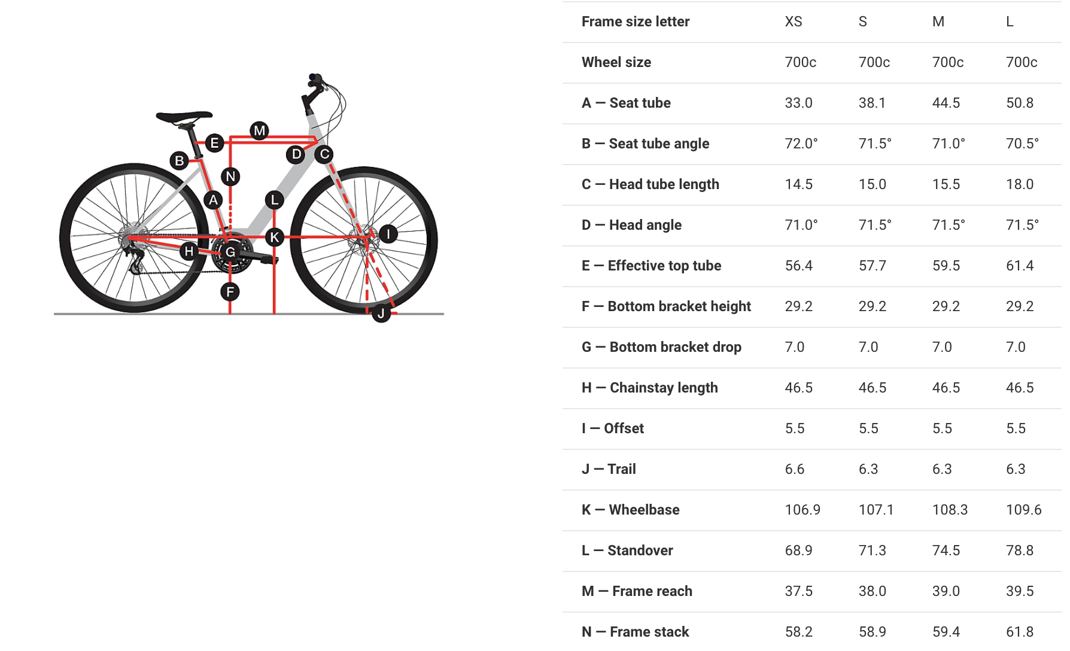Select the C marker on the head tube

pos(324,154)
